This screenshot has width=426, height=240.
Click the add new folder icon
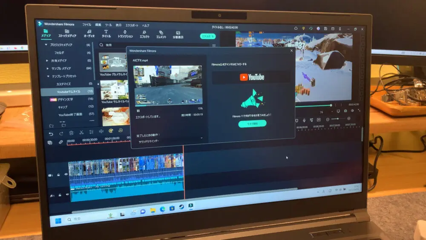[x=52, y=126]
